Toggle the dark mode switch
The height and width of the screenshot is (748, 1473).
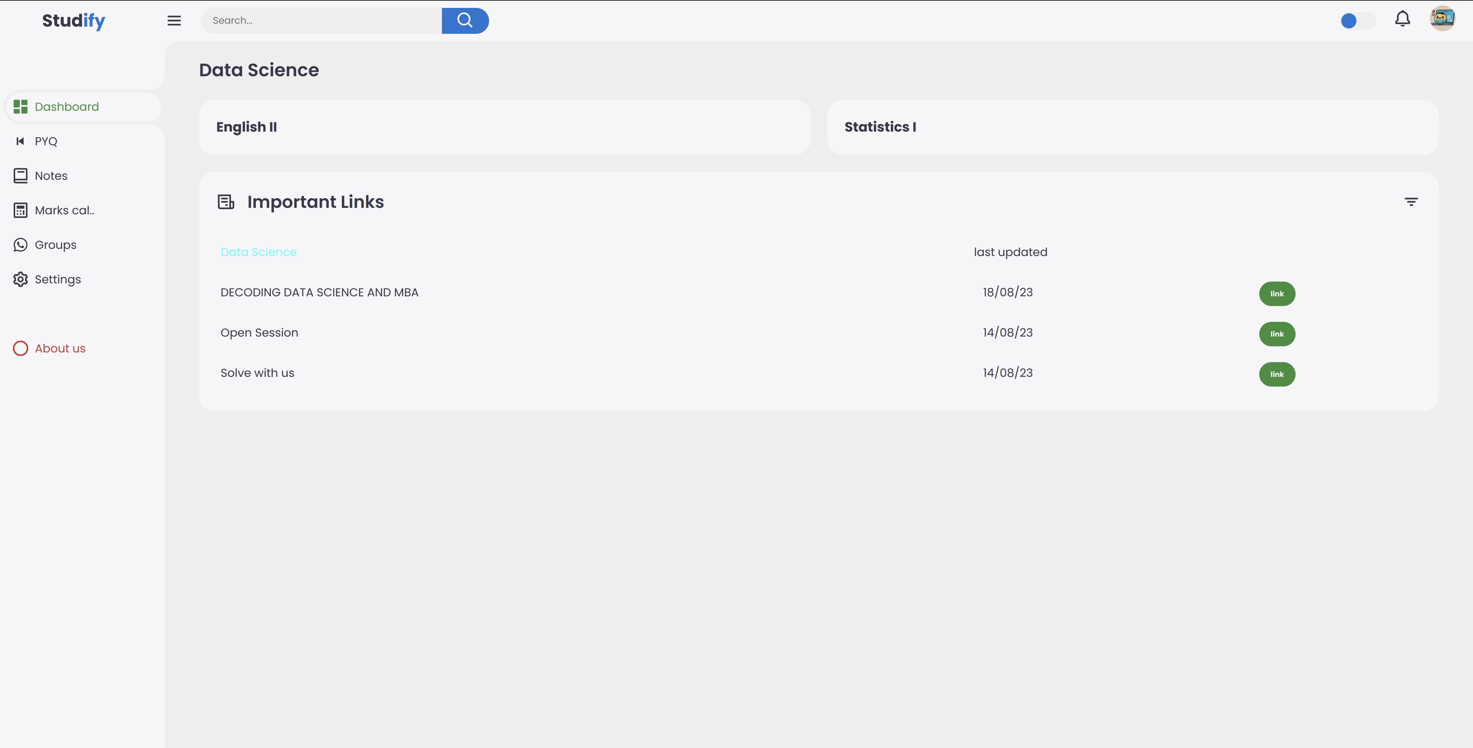pos(1357,21)
